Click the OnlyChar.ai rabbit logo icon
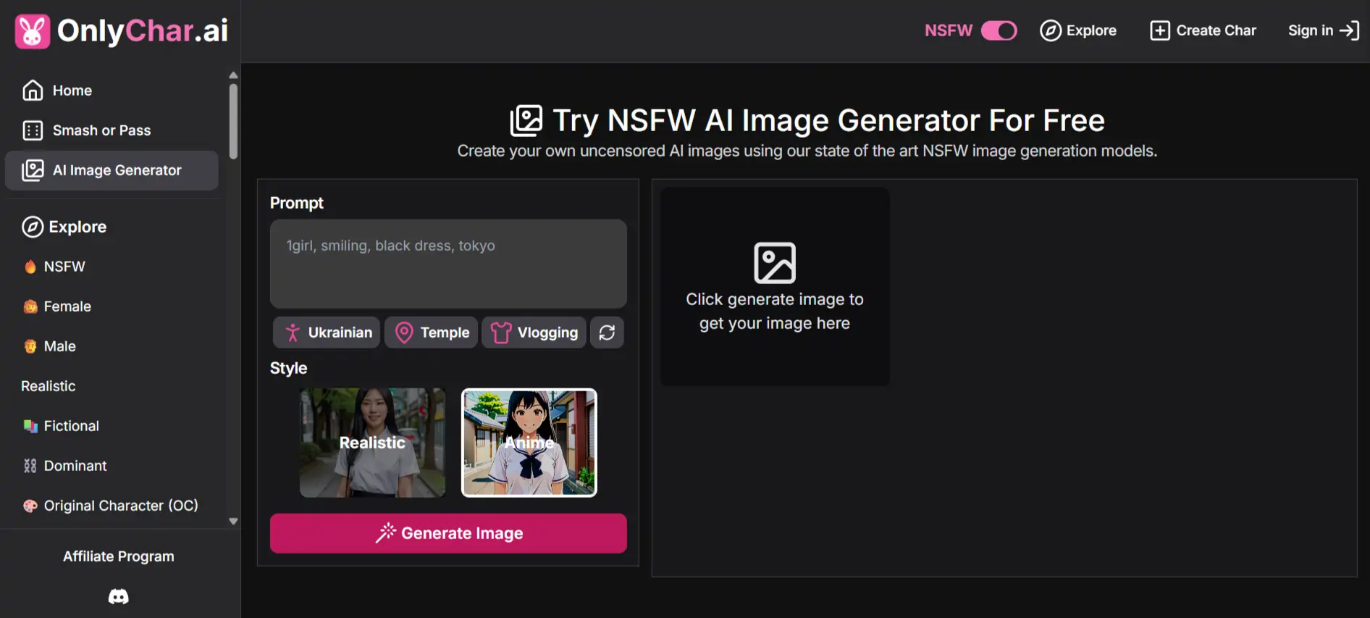Image resolution: width=1370 pixels, height=618 pixels. click(x=33, y=31)
